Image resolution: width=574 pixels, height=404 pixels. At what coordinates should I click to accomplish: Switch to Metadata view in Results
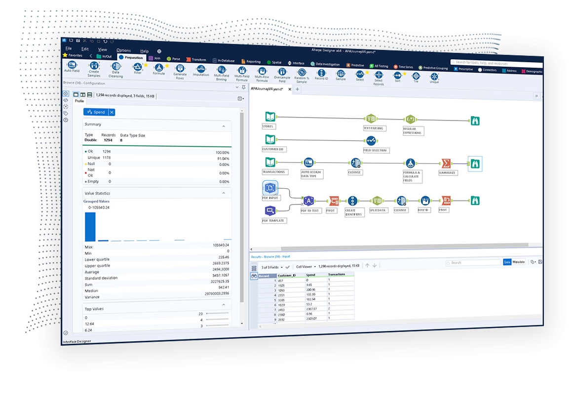518,262
